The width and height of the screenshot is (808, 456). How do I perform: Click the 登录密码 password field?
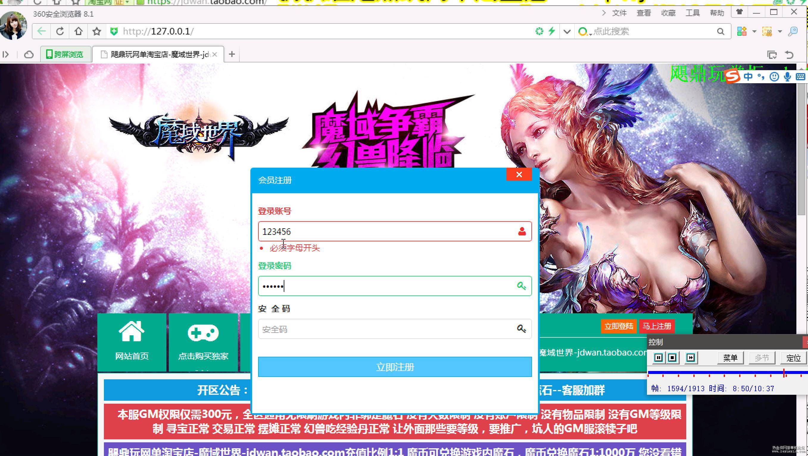pyautogui.click(x=395, y=286)
